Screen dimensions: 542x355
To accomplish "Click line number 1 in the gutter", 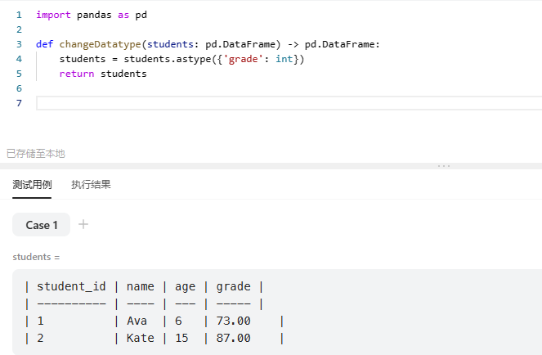I will tap(19, 15).
